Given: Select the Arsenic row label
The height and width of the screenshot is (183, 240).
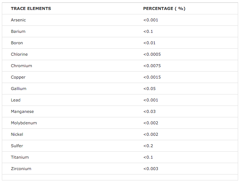Looking at the screenshot, I should pyautogui.click(x=18, y=20).
